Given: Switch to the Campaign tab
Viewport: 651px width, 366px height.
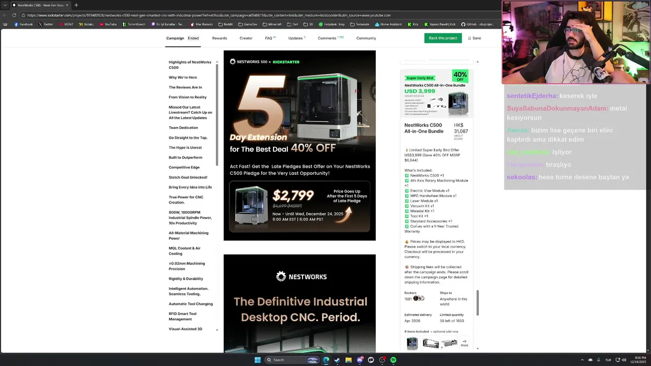Looking at the screenshot, I should 175,38.
